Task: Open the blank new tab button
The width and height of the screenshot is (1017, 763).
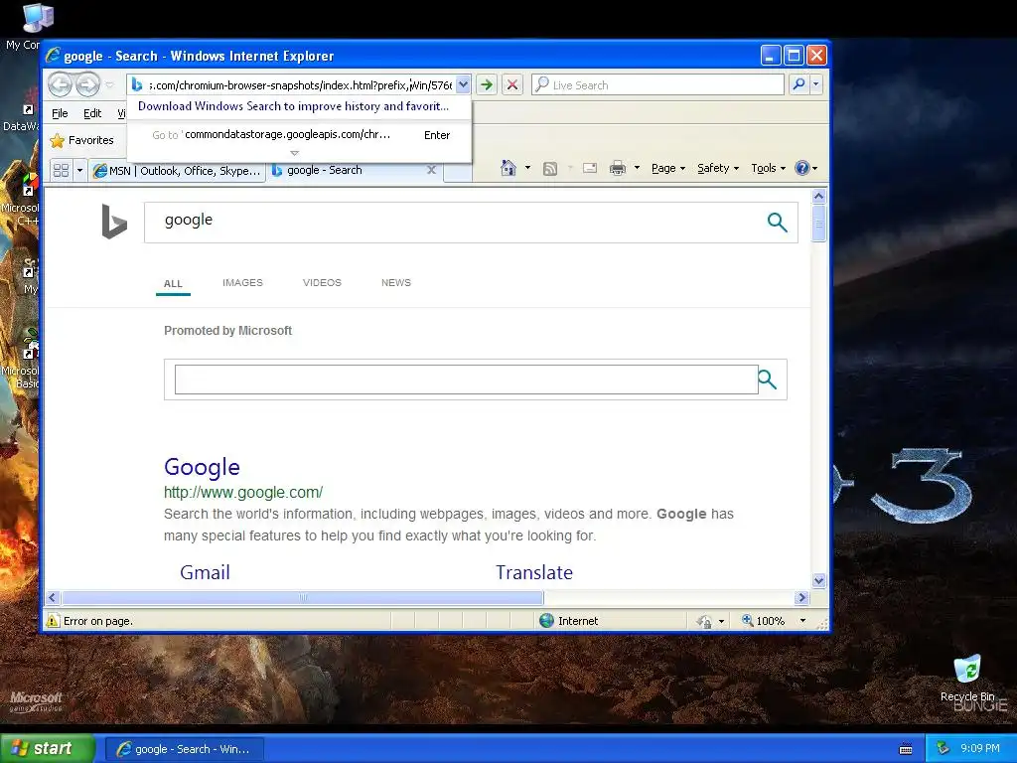Action: tap(458, 172)
